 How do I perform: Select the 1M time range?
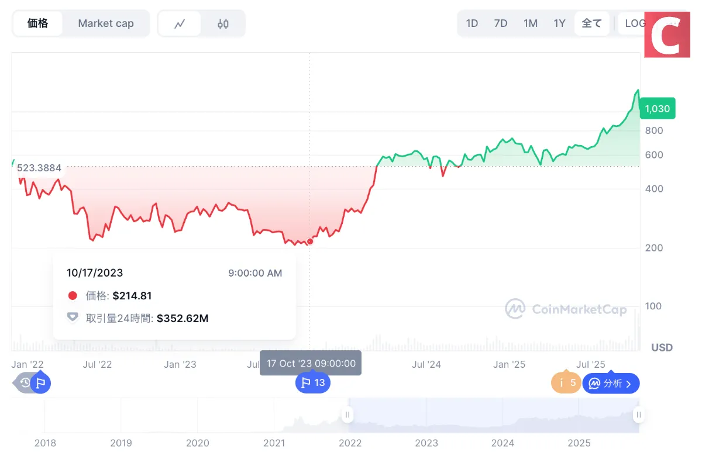[x=530, y=23]
